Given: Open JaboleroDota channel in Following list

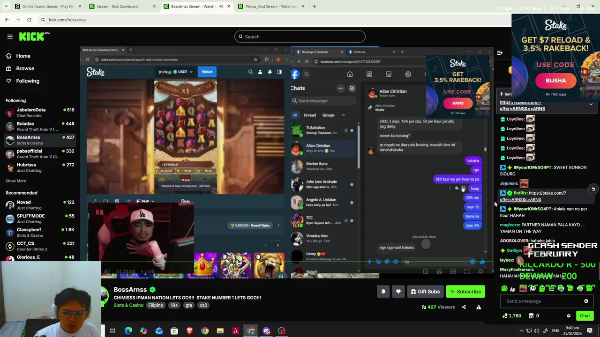Looking at the screenshot, I should click(40, 112).
